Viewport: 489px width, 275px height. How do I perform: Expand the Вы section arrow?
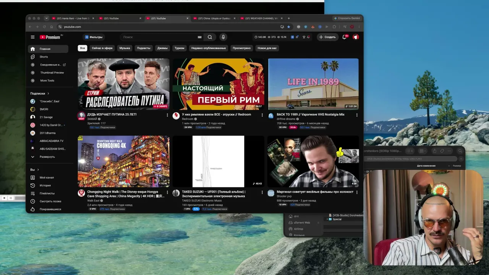point(38,170)
